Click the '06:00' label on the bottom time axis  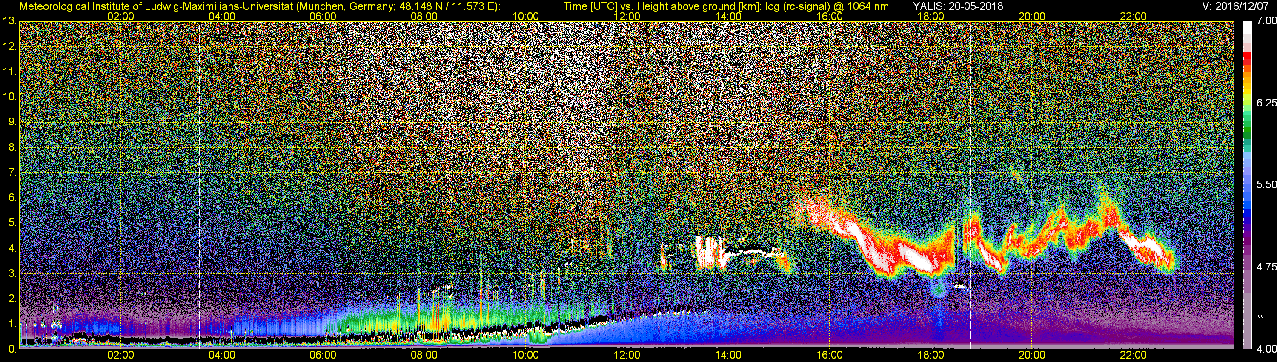tap(323, 356)
